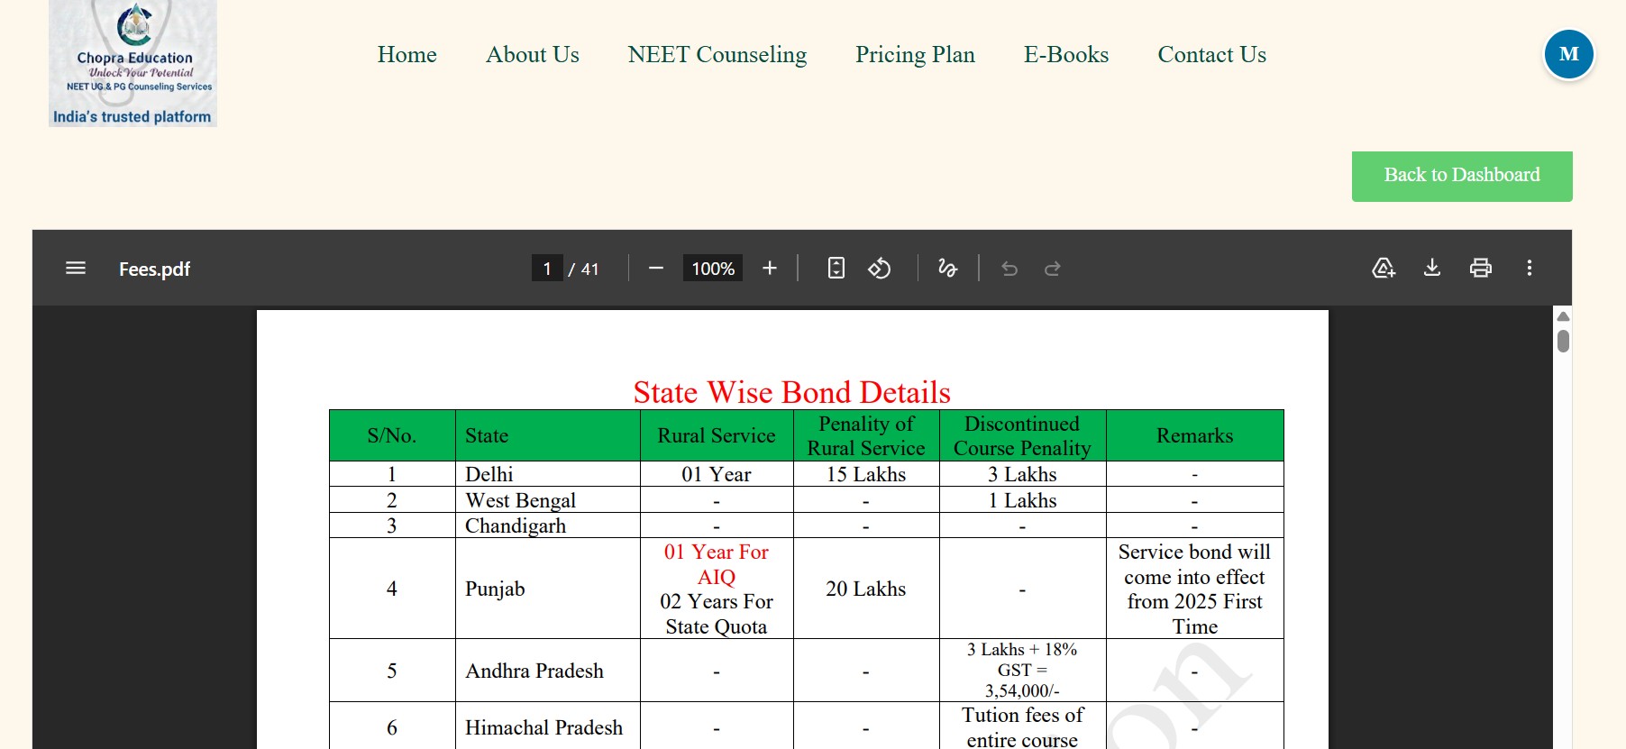Click the Tution fees of entire course cell

pos(1022,727)
